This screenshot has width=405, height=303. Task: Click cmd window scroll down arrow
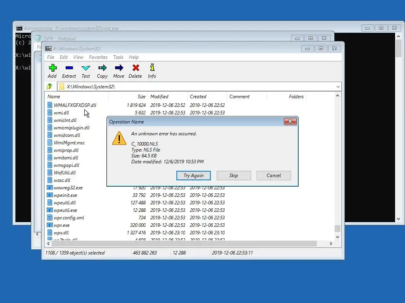click(x=399, y=219)
